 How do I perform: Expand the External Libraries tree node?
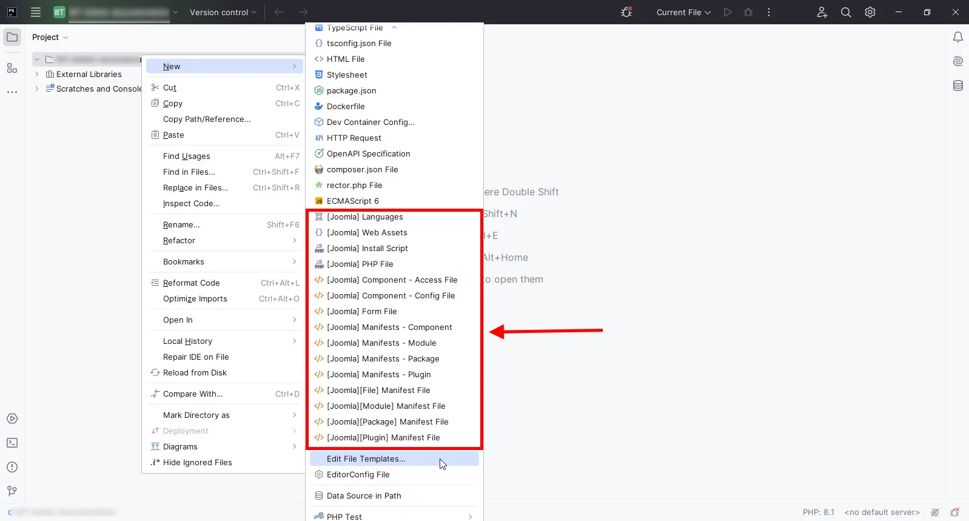tap(37, 74)
